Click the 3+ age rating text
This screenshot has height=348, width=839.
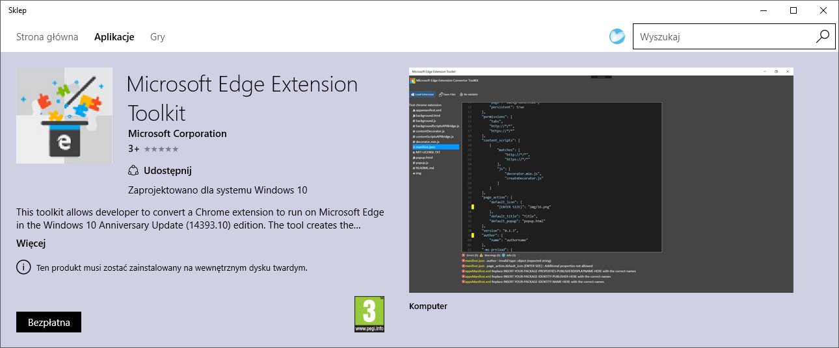pyautogui.click(x=134, y=149)
